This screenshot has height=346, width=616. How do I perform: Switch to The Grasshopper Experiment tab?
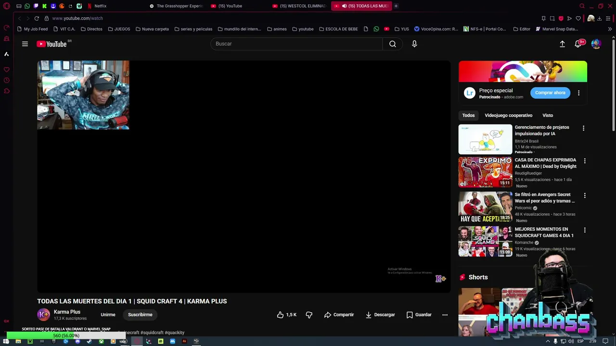(x=176, y=6)
